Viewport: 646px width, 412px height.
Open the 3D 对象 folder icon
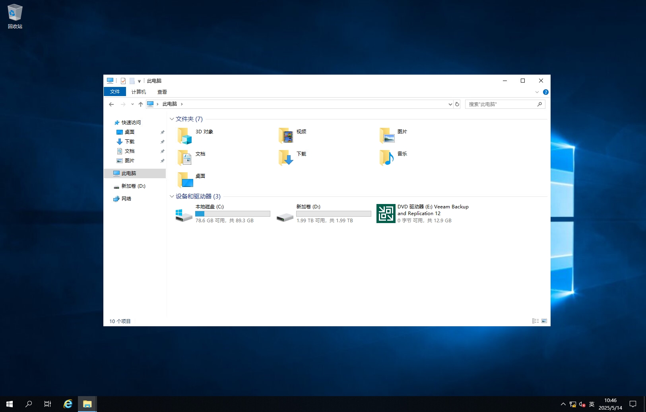point(185,136)
